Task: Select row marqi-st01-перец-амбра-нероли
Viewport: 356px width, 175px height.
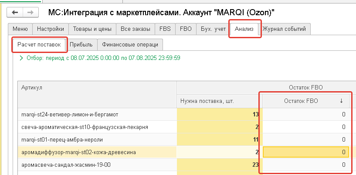Action: point(97,140)
